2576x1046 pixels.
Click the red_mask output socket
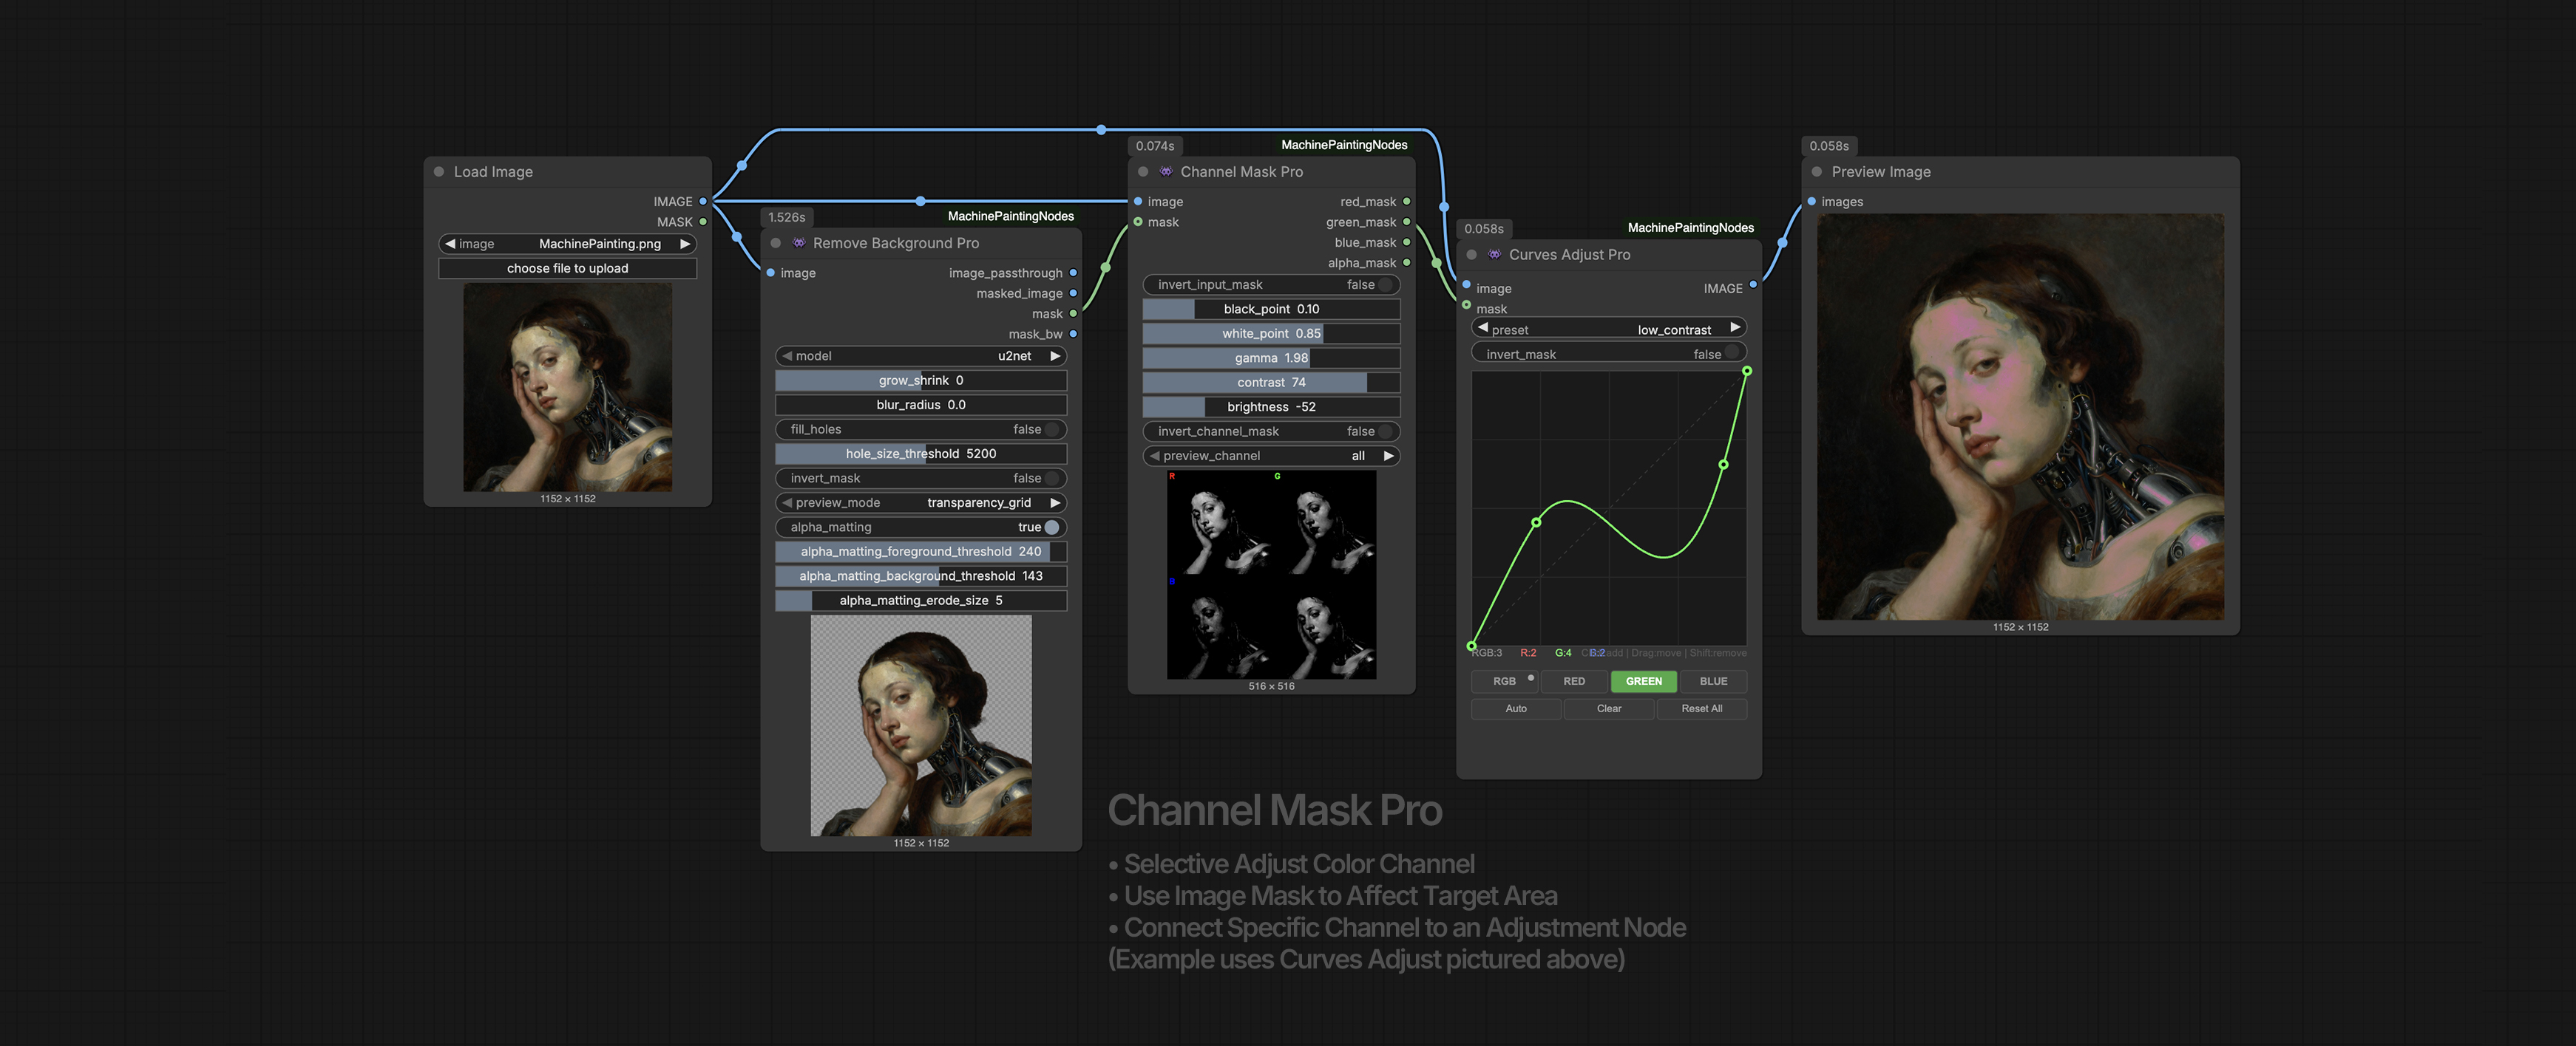1407,202
